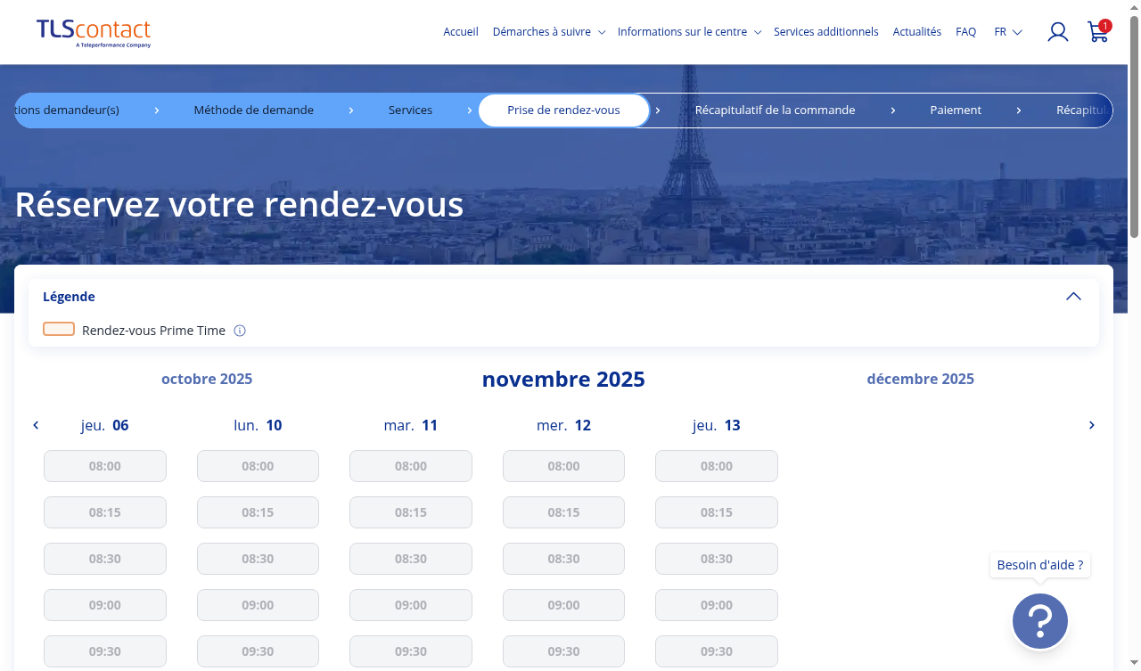The width and height of the screenshot is (1141, 671).
Task: Pick 09:30 slot on mer. 12
Action: click(563, 651)
